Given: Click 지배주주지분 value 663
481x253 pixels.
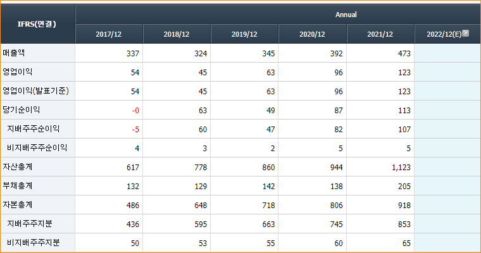Looking at the screenshot, I should pyautogui.click(x=268, y=225).
